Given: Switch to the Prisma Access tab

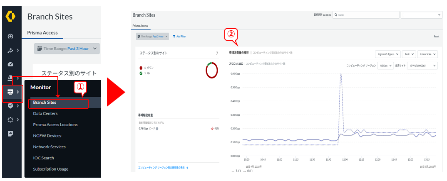Looking at the screenshot, I should pos(42,32).
